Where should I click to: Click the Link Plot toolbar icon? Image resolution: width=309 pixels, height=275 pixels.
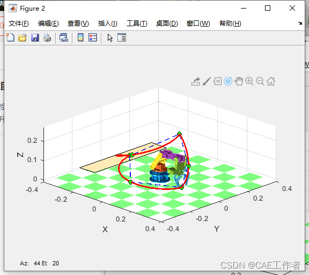coord(64,37)
